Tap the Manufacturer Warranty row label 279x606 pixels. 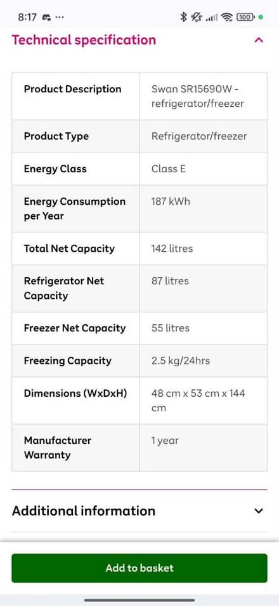[x=58, y=448]
